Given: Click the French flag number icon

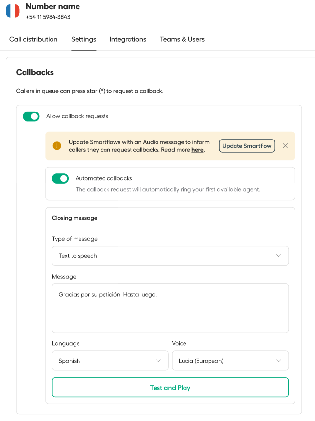Looking at the screenshot, I should (13, 11).
